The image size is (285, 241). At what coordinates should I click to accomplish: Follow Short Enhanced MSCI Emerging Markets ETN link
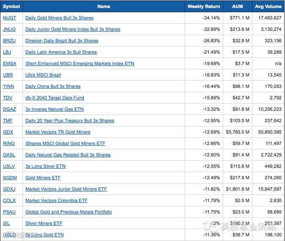click(80, 63)
